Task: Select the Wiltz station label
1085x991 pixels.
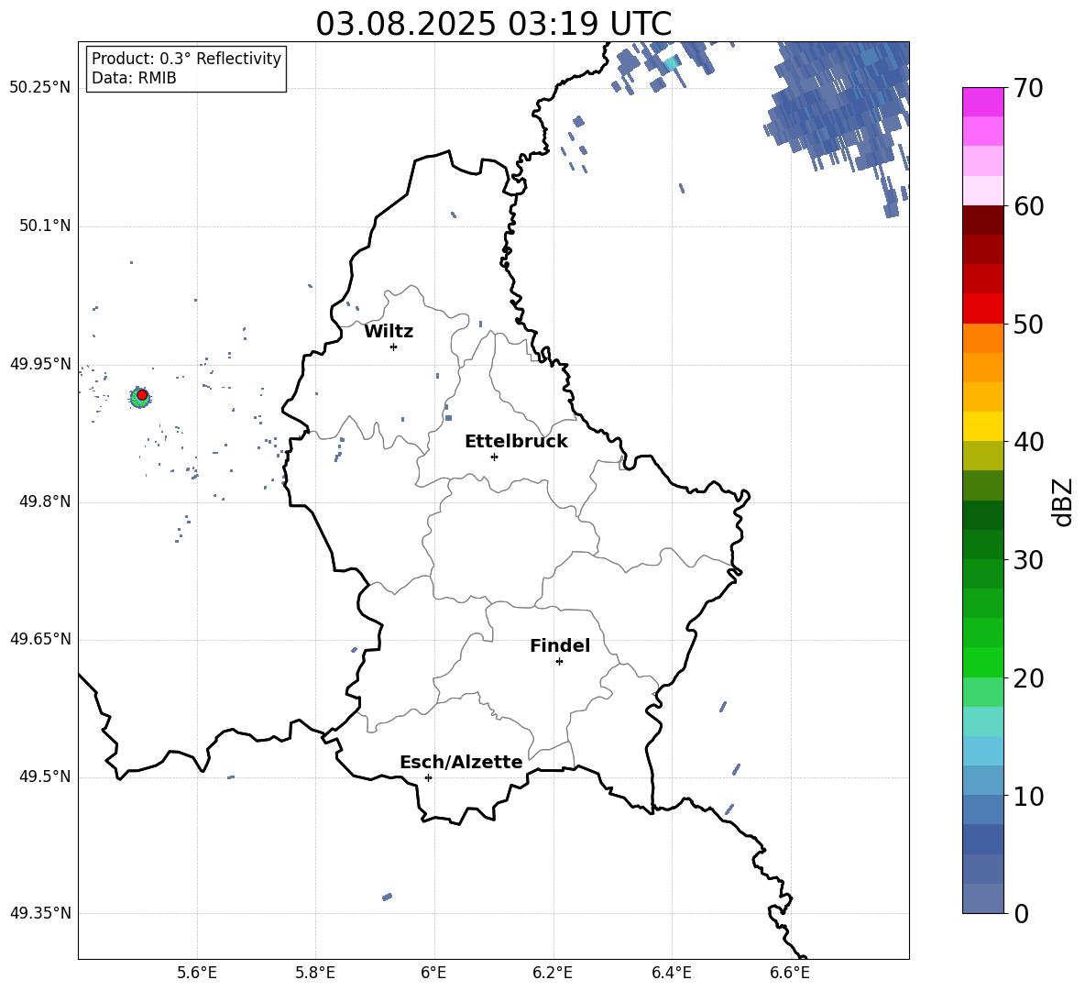Action: click(x=389, y=332)
